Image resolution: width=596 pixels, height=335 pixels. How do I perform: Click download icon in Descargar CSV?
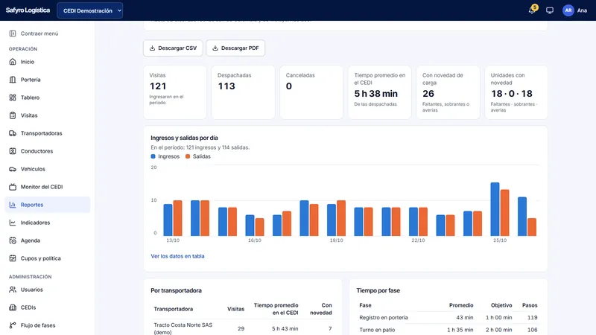pos(152,48)
